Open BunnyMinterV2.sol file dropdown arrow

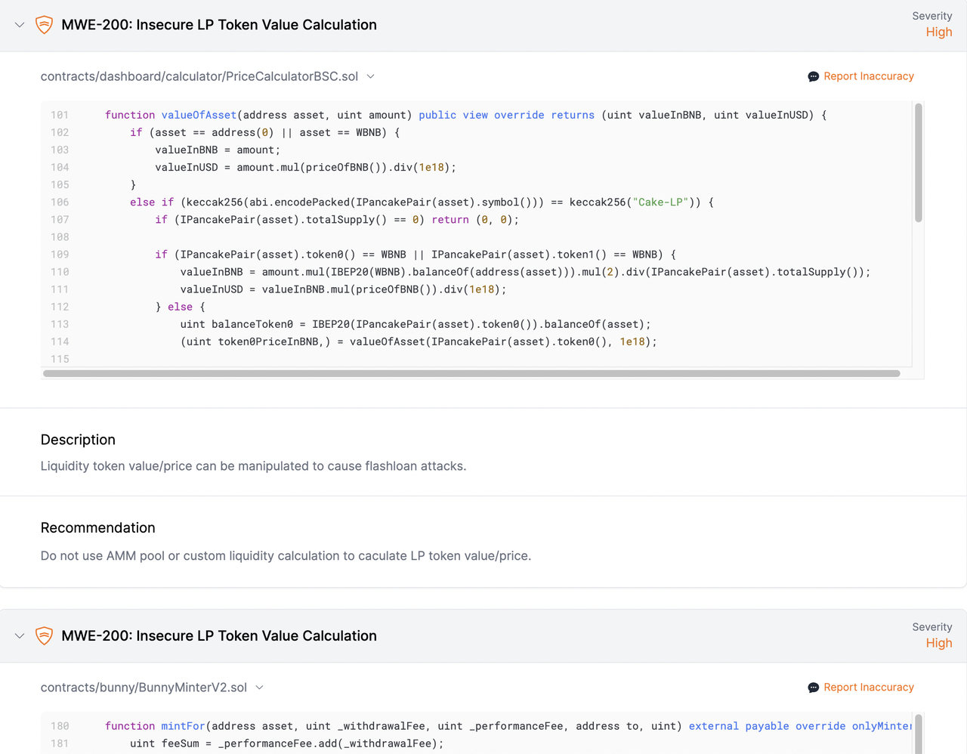pos(260,688)
